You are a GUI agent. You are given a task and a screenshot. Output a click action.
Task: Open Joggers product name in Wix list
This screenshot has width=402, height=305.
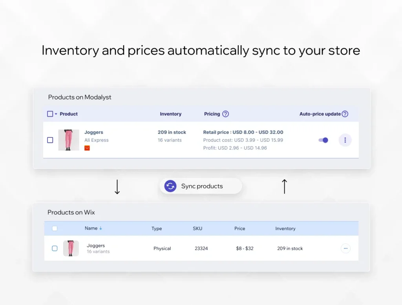(x=96, y=245)
